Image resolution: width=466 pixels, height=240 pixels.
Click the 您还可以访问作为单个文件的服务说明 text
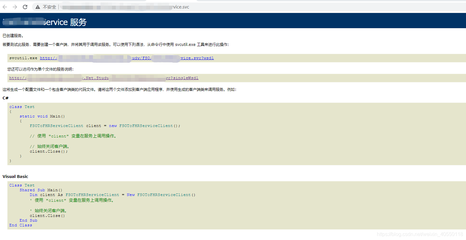[x=41, y=69]
